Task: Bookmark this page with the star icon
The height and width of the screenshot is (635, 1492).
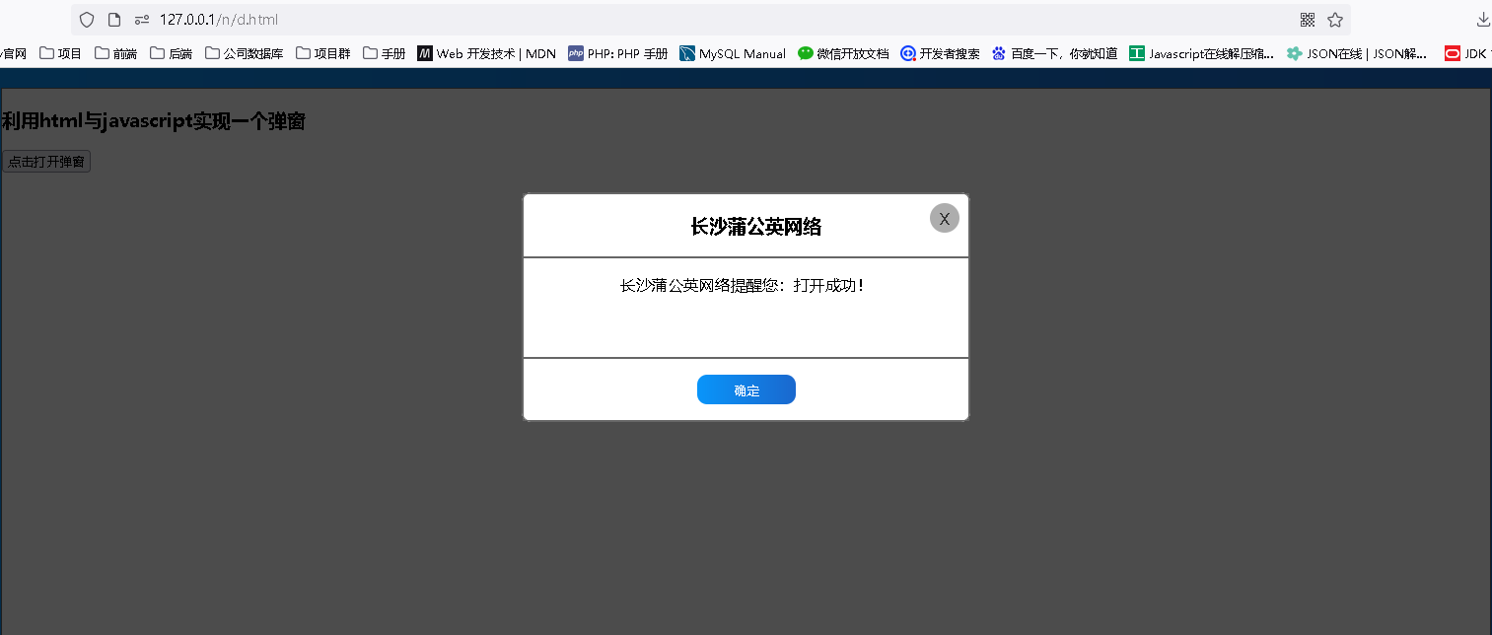Action: click(1335, 20)
